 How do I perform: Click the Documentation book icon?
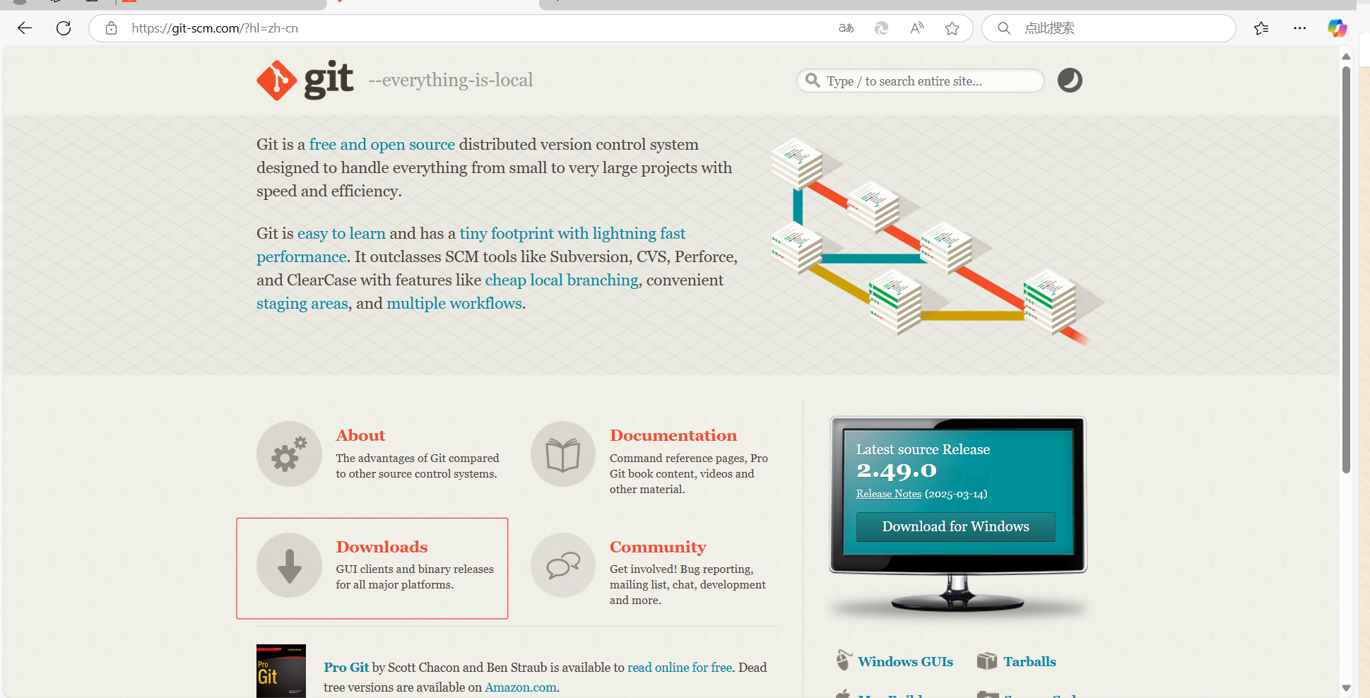[x=563, y=454]
